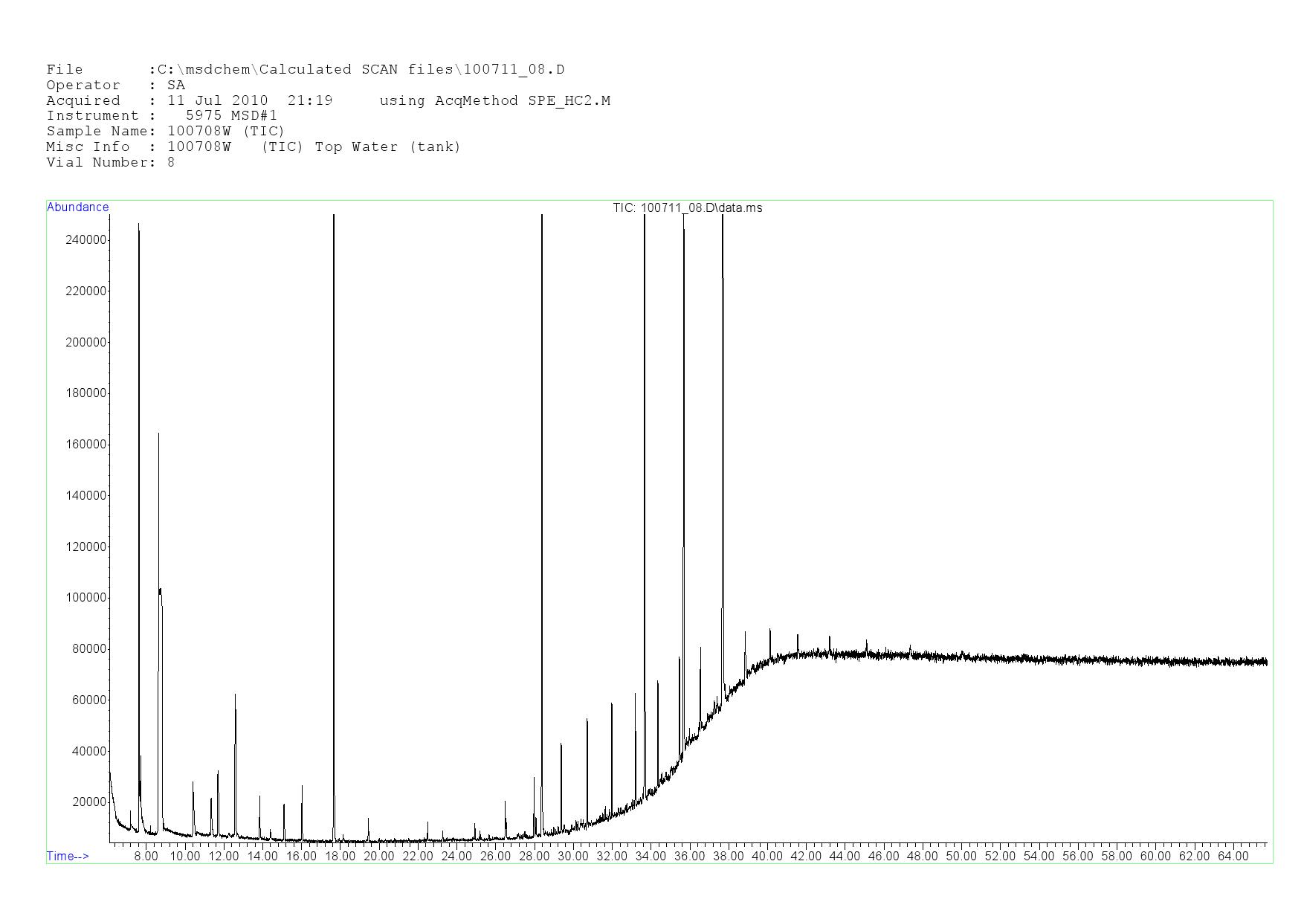
Task: Click the Time--> axis label
Action: point(68,857)
